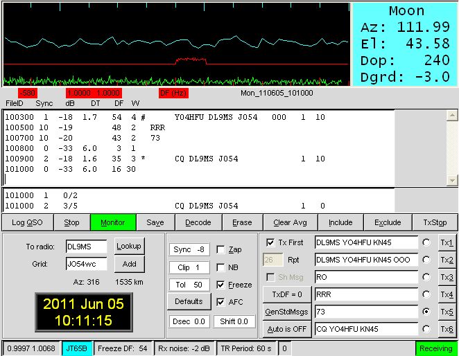The width and height of the screenshot is (459, 356).
Task: Click the GenStdMsgs button
Action: coord(284,311)
